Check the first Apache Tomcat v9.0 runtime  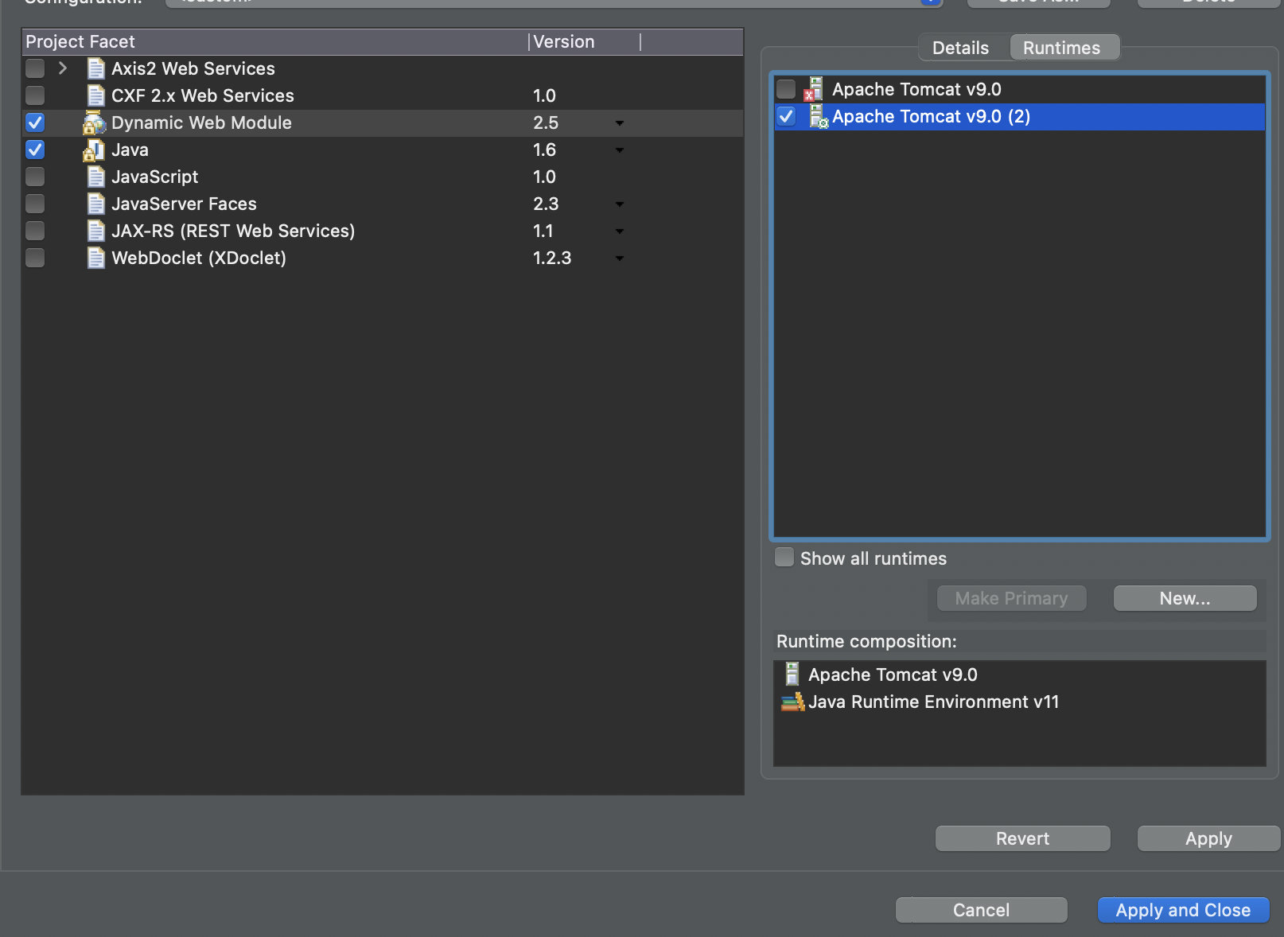(x=786, y=89)
